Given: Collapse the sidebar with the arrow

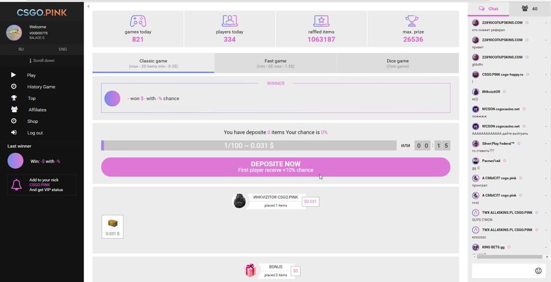Looking at the screenshot, I should pos(88,6).
